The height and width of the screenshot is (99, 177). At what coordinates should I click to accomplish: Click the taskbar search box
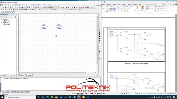[x=20, y=97]
